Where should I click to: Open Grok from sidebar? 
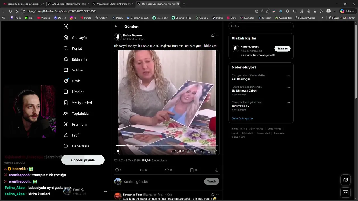coord(72,81)
